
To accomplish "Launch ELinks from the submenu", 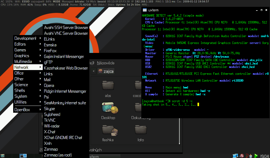I will click(x=66, y=39).
